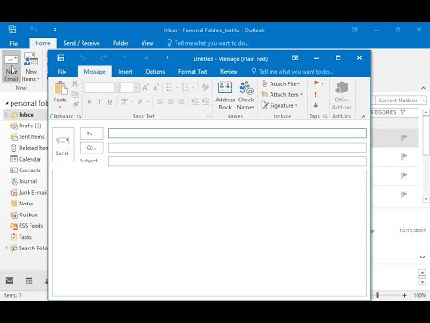The width and height of the screenshot is (430, 323).
Task: Click the Numbering list icon
Action: coord(185,87)
